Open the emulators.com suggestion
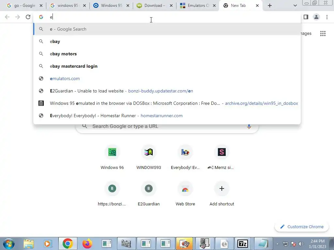This screenshot has width=334, height=250. click(x=167, y=78)
